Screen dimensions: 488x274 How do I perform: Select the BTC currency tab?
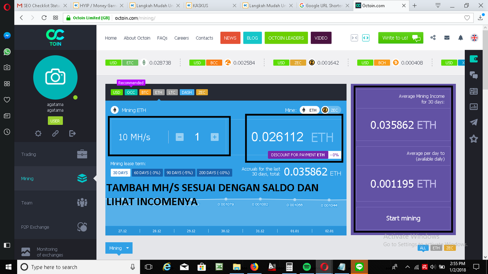click(145, 92)
